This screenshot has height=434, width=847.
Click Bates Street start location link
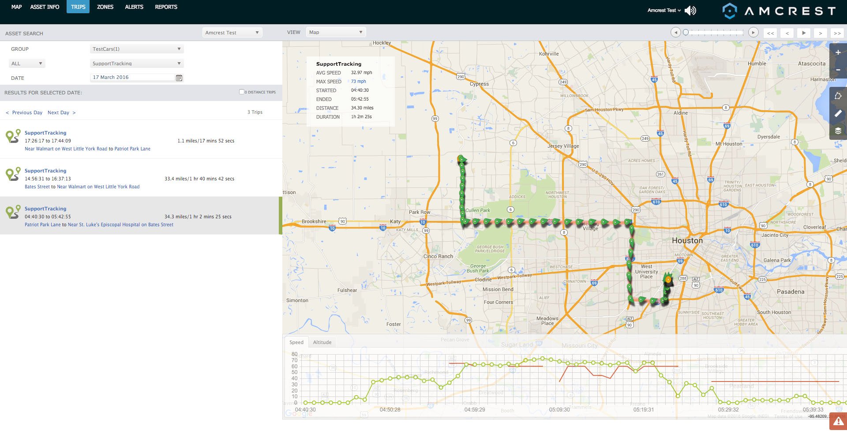37,187
